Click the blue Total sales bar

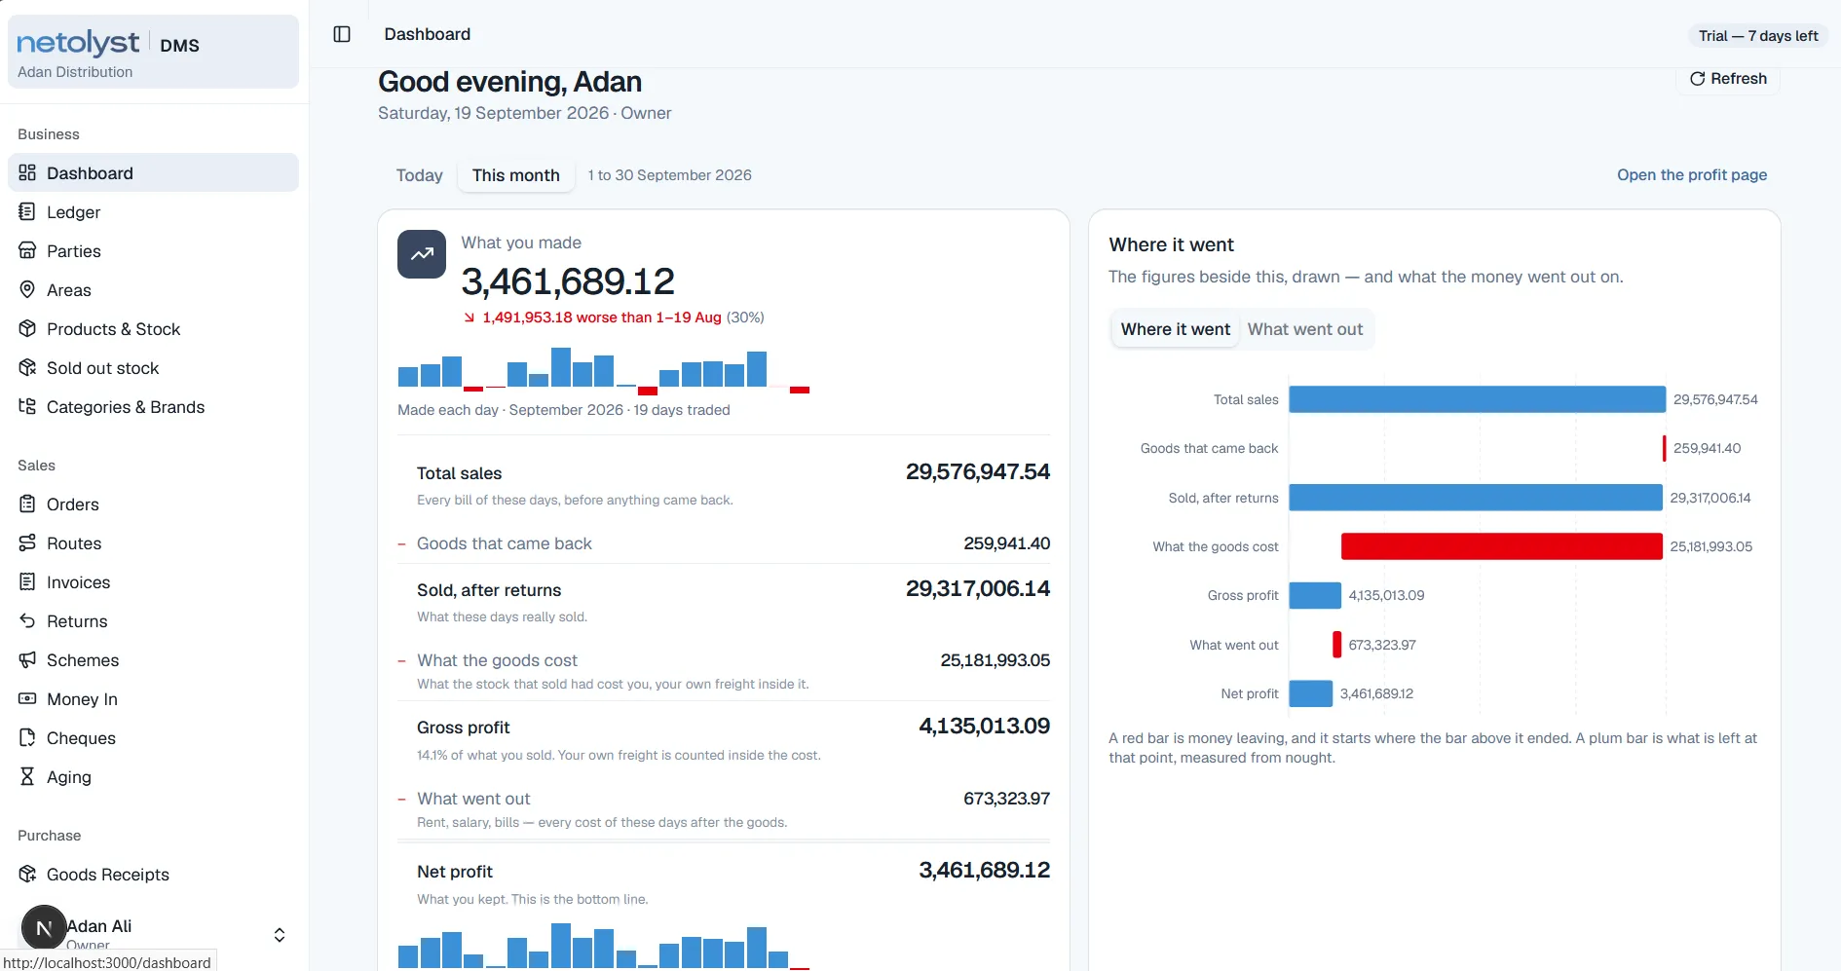coord(1477,399)
